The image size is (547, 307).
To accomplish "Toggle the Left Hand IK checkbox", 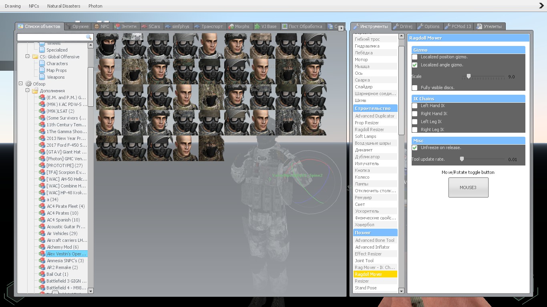I will click(x=415, y=106).
